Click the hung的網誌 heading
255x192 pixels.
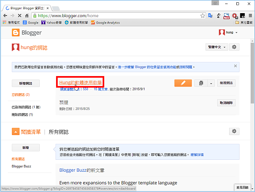tap(34, 47)
